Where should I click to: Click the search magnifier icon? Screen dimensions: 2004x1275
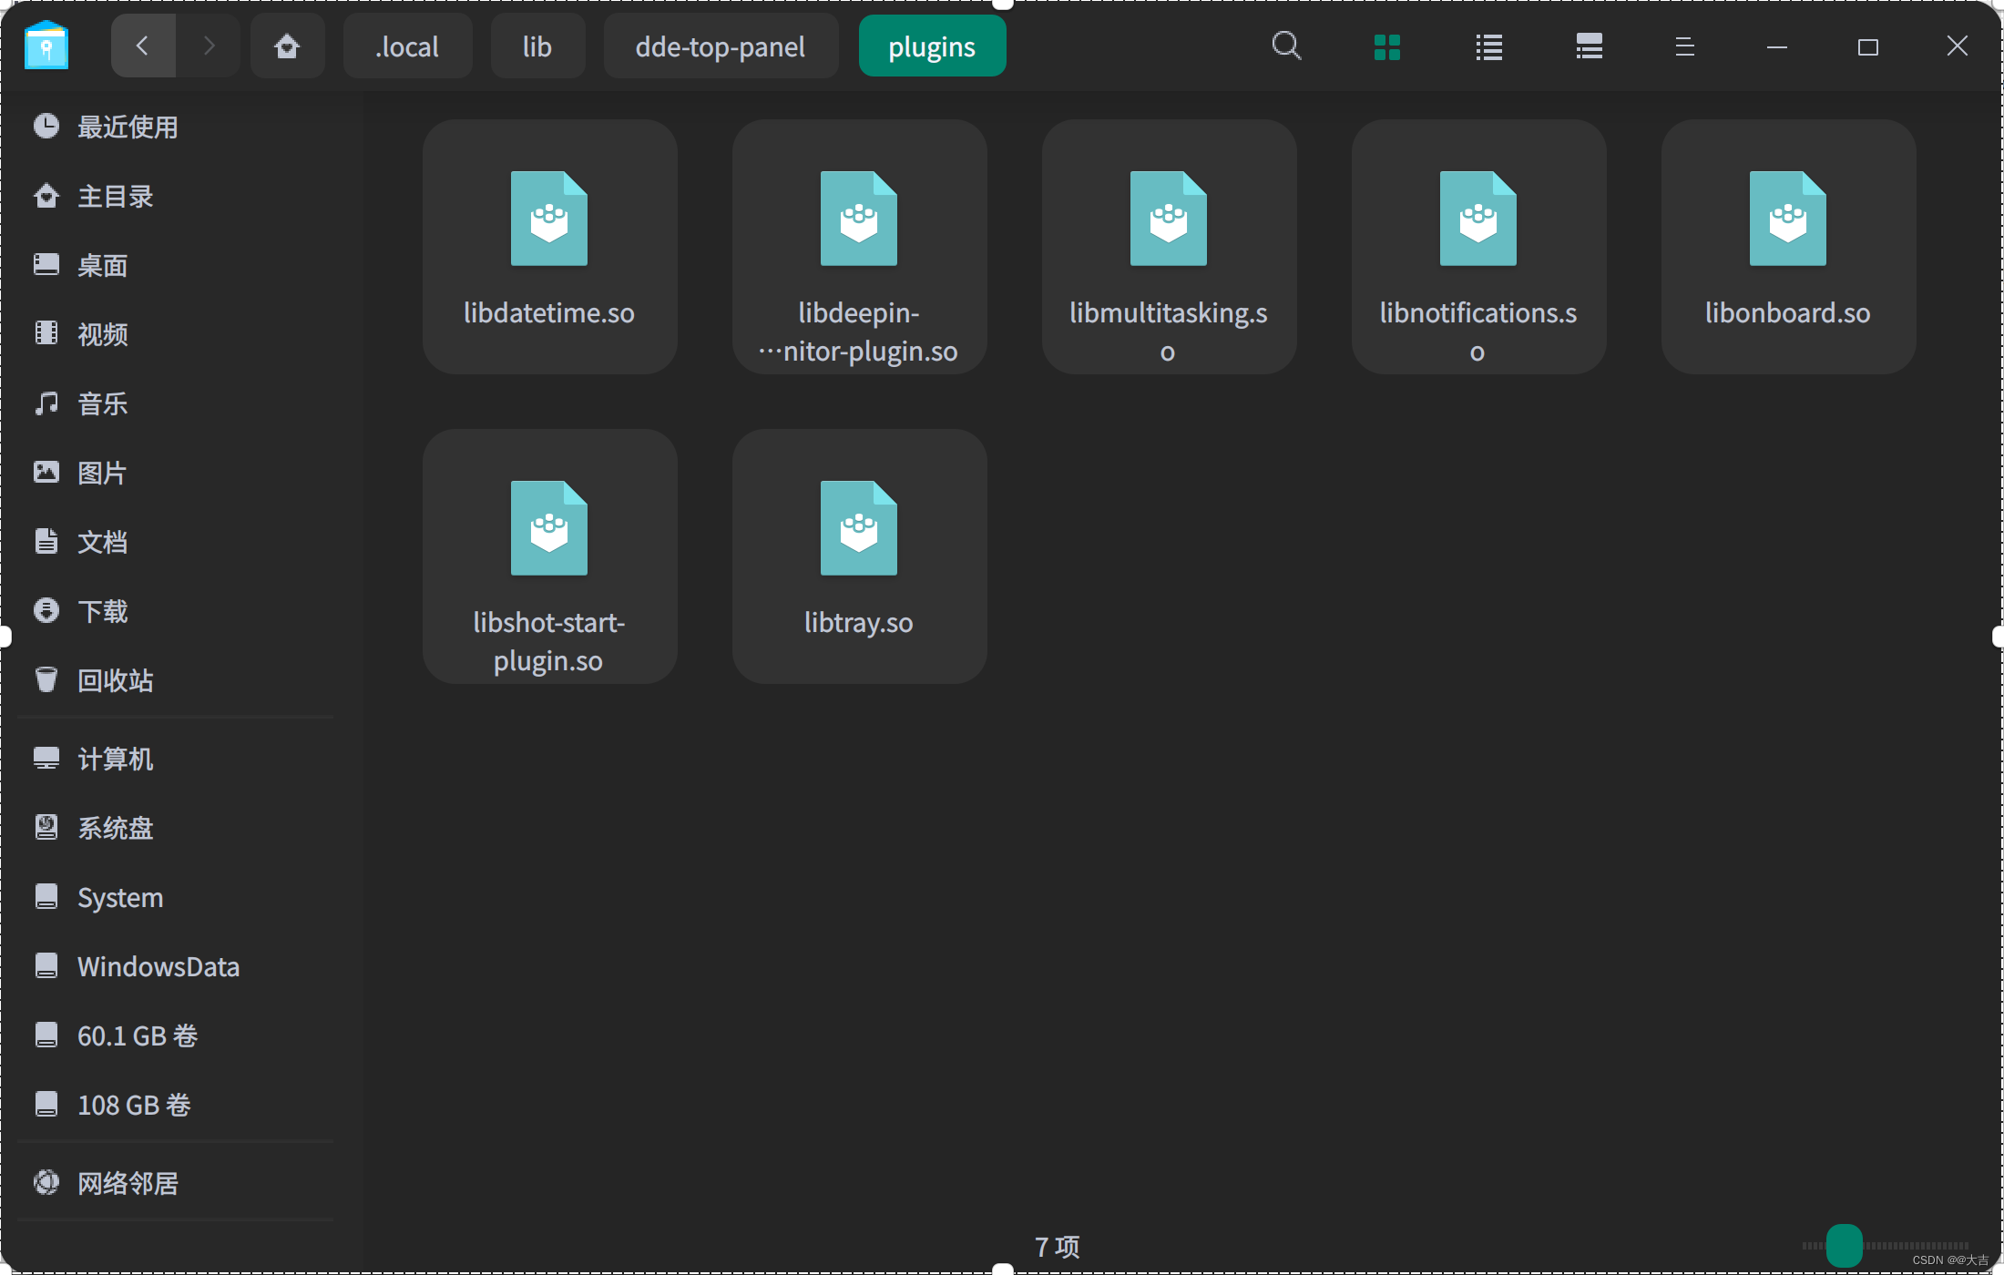1286,46
